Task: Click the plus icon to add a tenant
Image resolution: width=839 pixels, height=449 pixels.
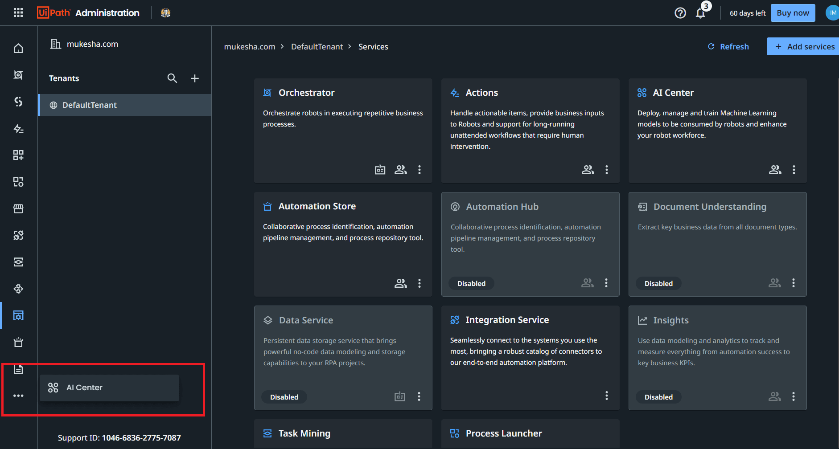Action: (195, 78)
